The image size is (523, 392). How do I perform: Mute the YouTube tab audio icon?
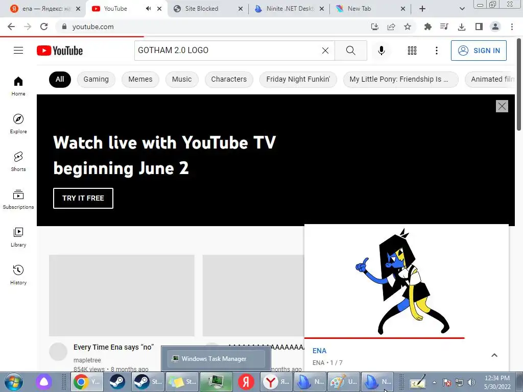tap(148, 9)
